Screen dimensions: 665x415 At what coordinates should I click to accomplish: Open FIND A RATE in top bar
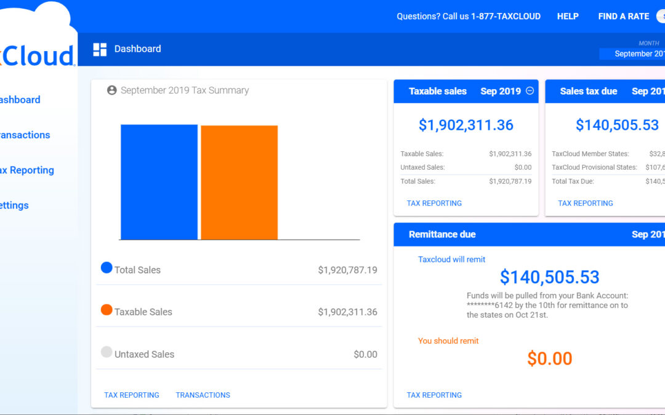[x=623, y=17]
